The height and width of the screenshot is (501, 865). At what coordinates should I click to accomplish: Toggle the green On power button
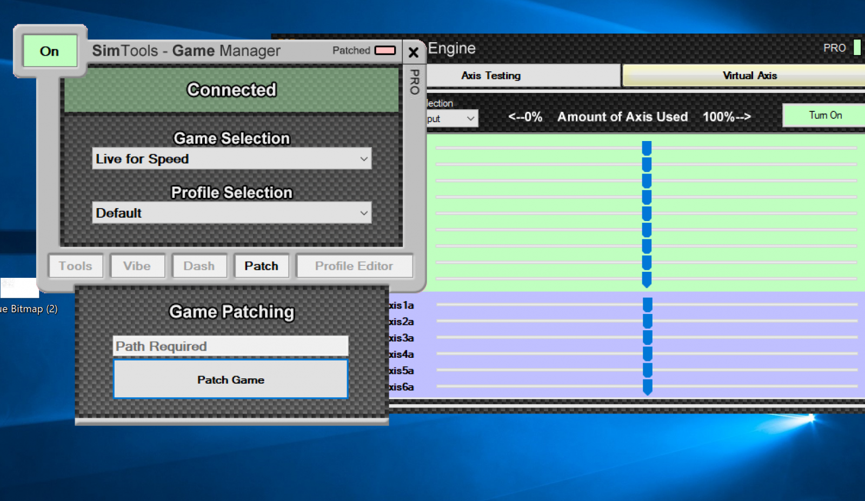[50, 51]
